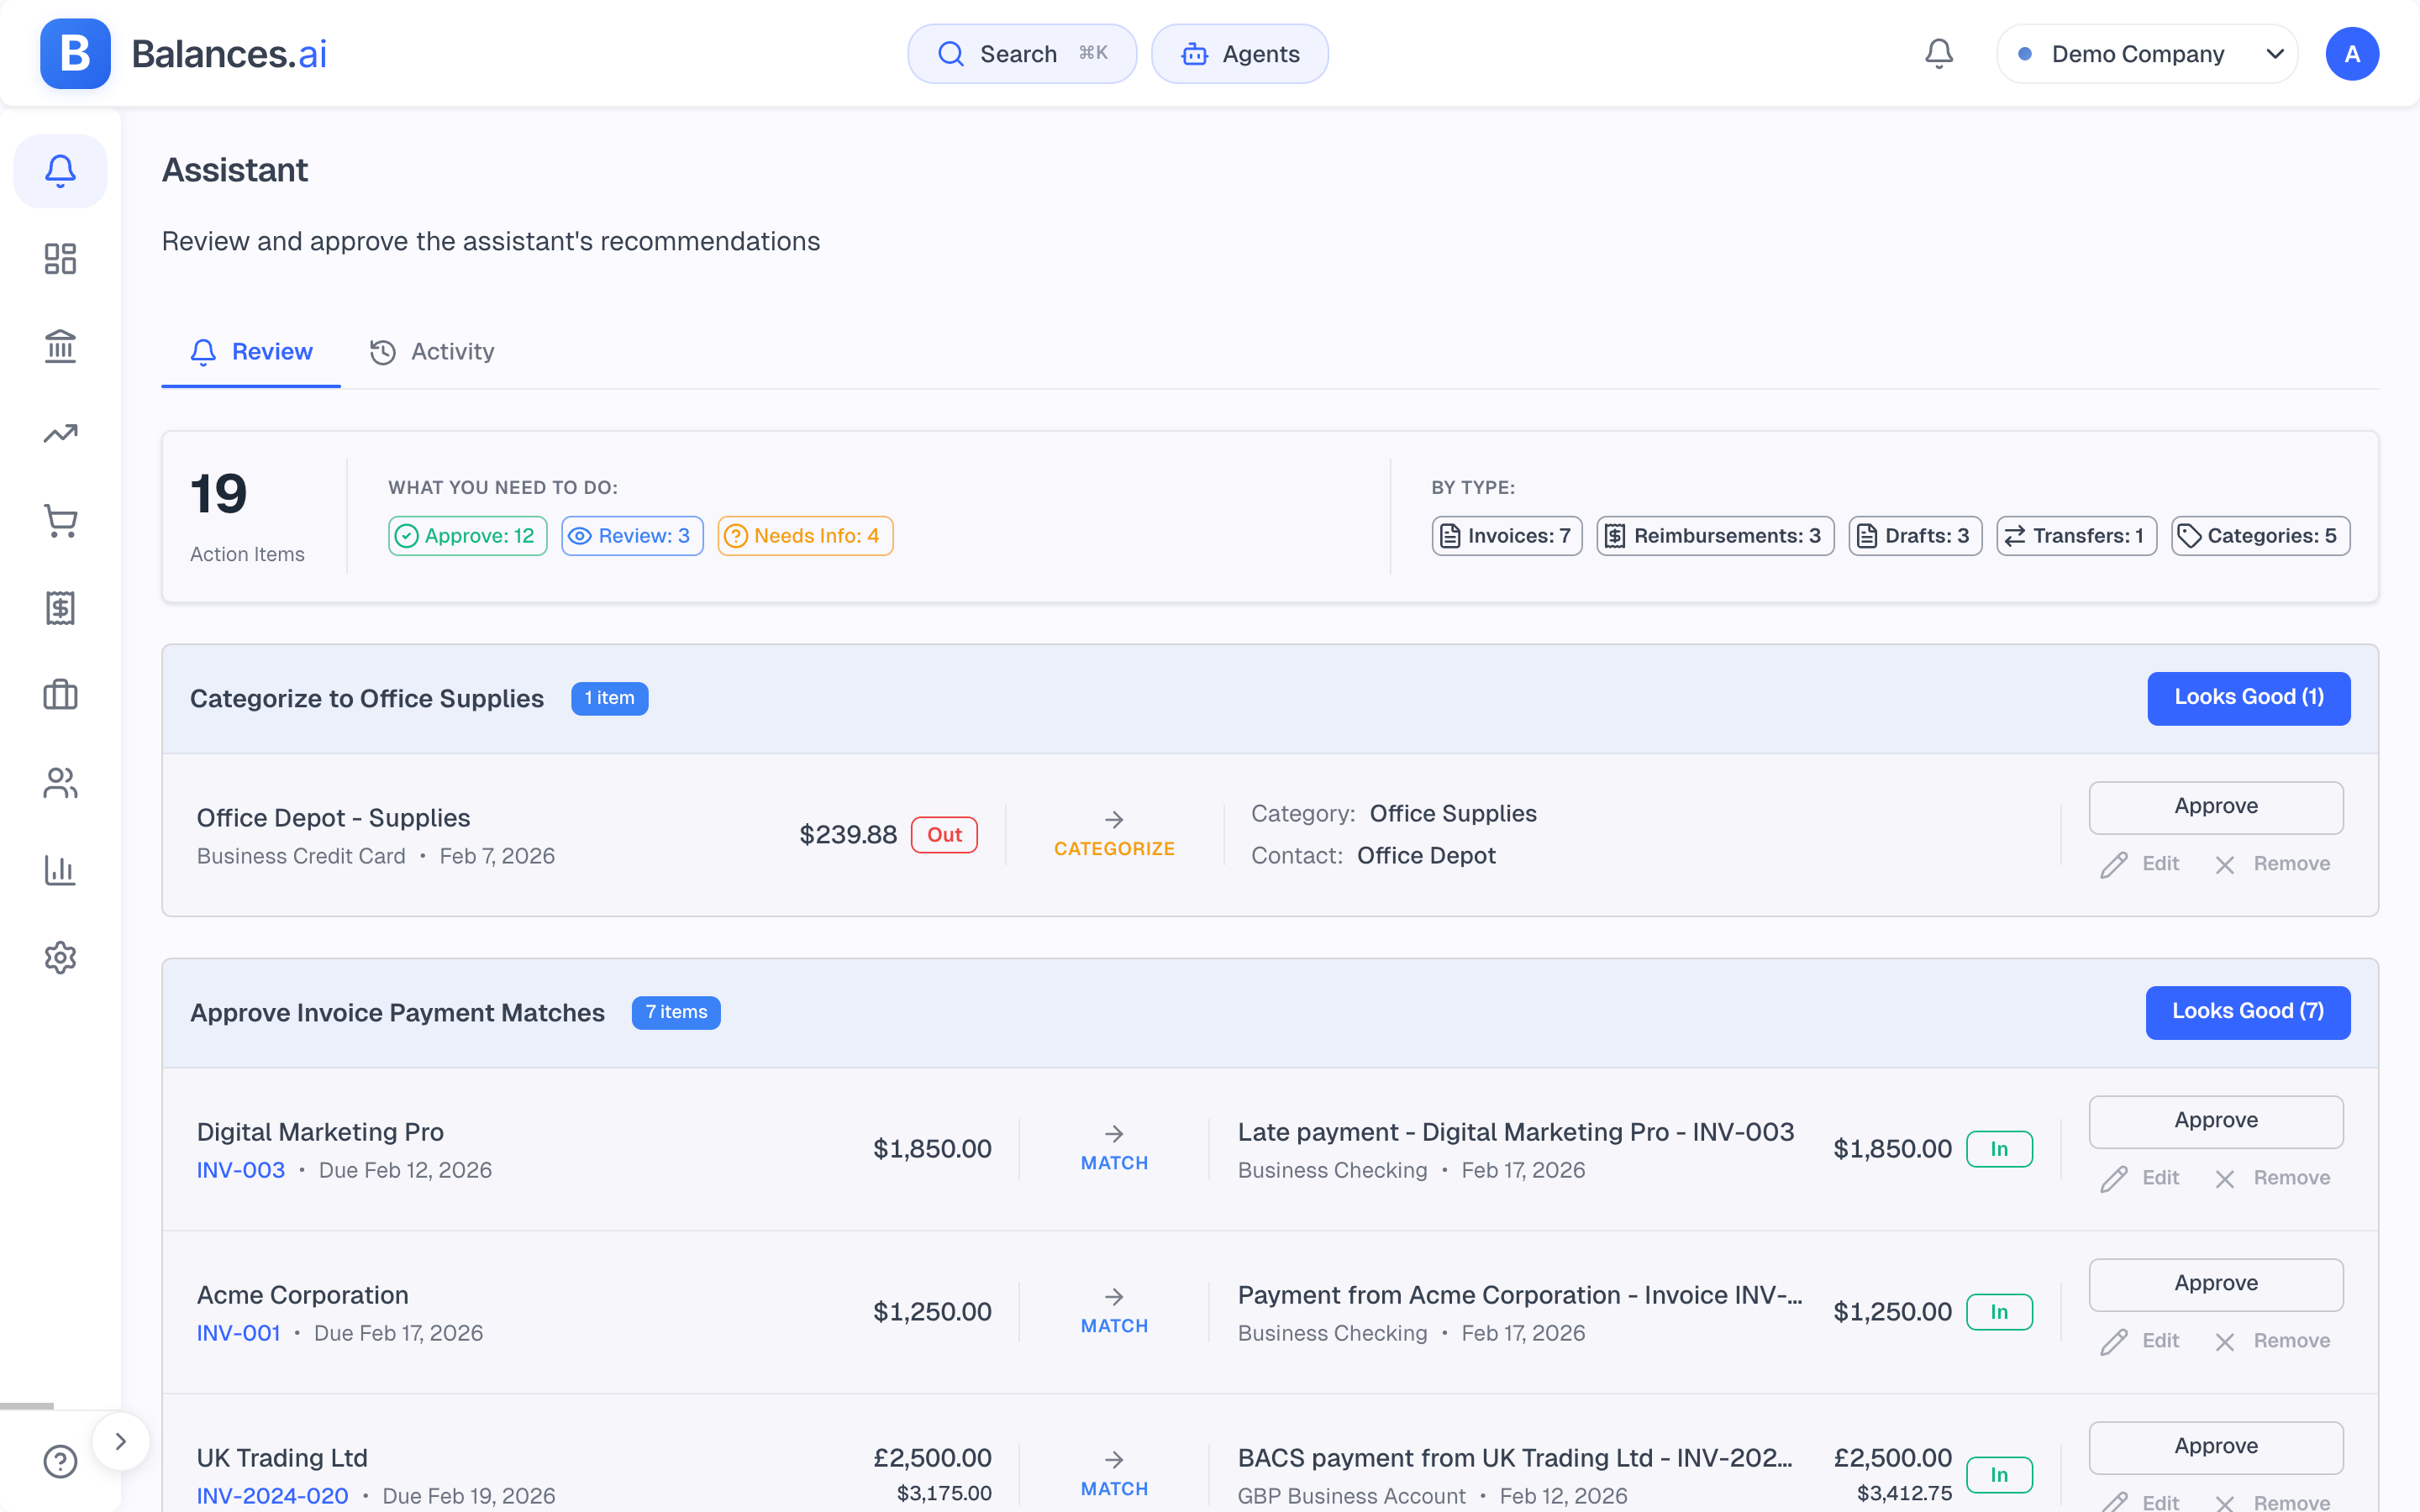Filter by the Needs Info: 4 chip
2420x1512 pixels.
coord(804,535)
